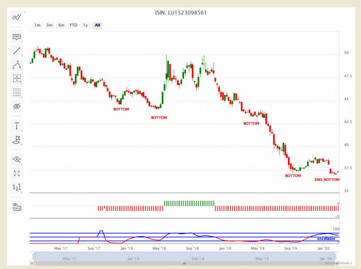361x269 pixels.
Task: Select the trend line drawing tool
Action: tap(17, 50)
